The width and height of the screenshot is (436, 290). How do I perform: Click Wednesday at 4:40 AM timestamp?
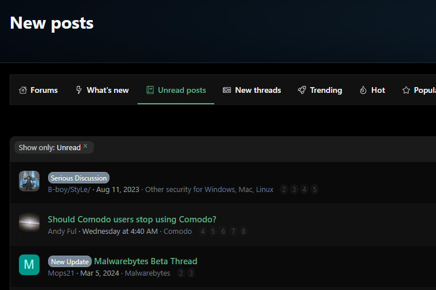[120, 232]
